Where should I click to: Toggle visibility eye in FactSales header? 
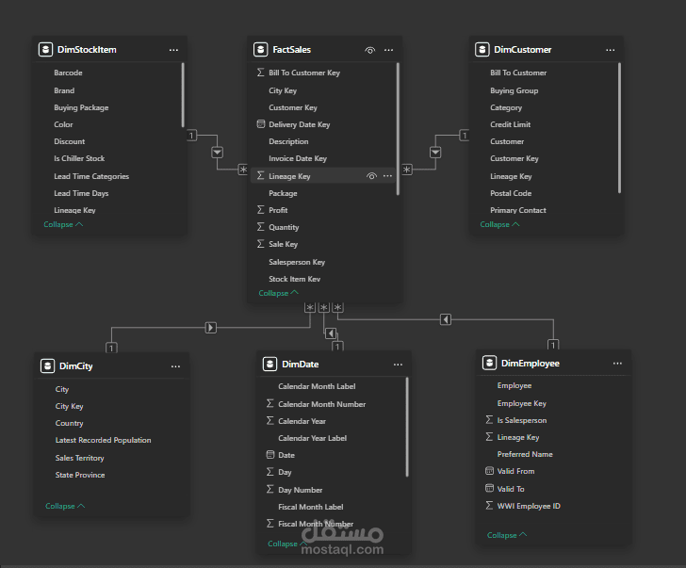pyautogui.click(x=370, y=49)
